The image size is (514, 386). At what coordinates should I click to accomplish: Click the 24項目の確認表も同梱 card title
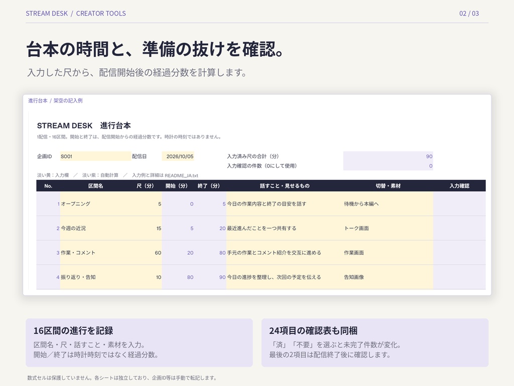(313, 331)
